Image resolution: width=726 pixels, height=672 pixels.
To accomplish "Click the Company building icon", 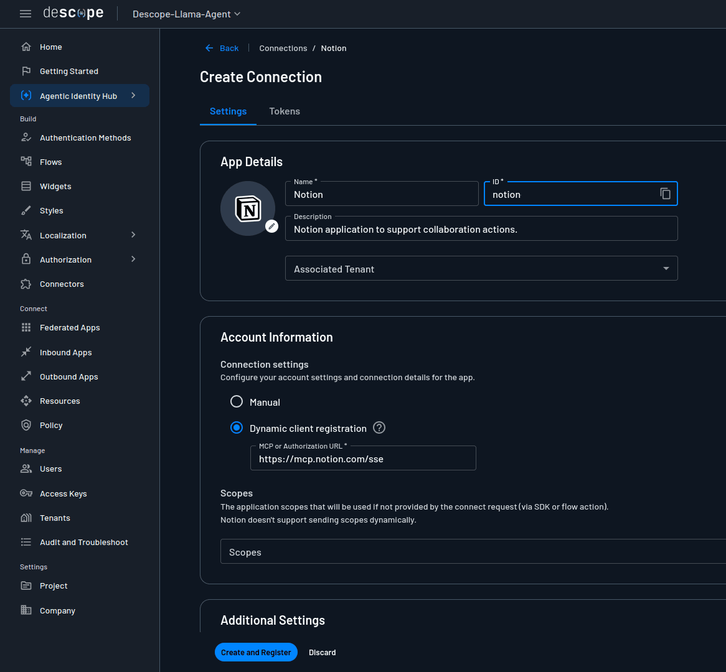I will 26,610.
